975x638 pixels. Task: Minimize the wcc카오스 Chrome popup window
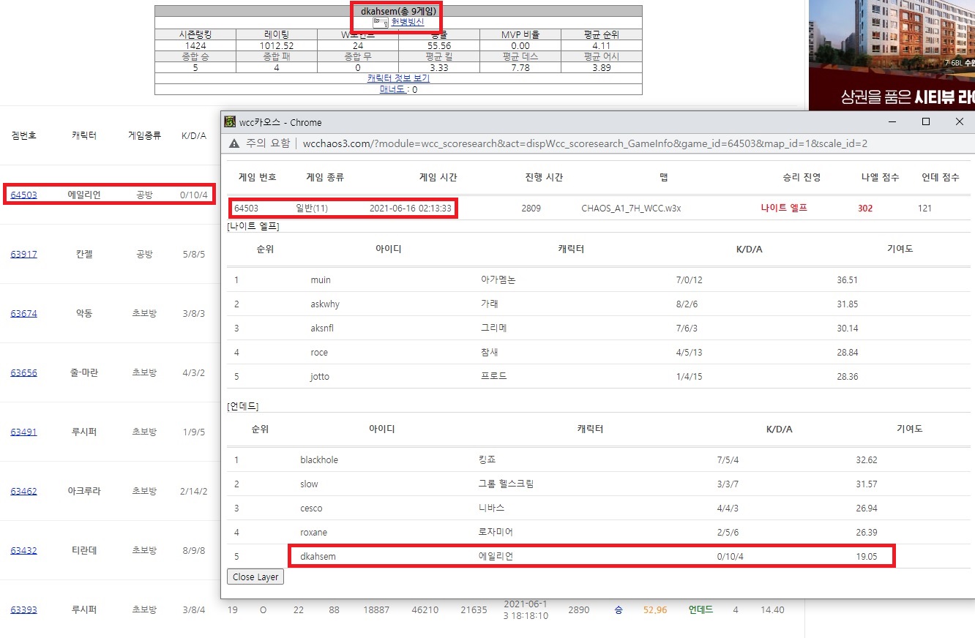point(892,122)
